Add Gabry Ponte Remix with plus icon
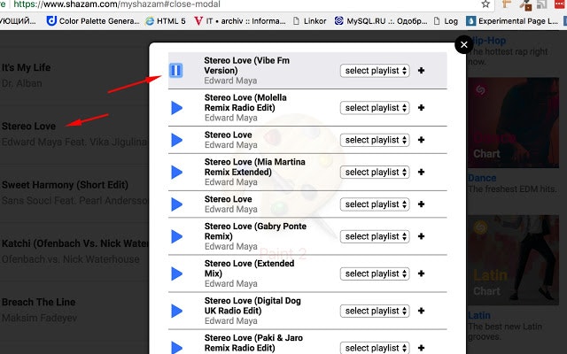The height and width of the screenshot is (354, 567). tap(421, 236)
